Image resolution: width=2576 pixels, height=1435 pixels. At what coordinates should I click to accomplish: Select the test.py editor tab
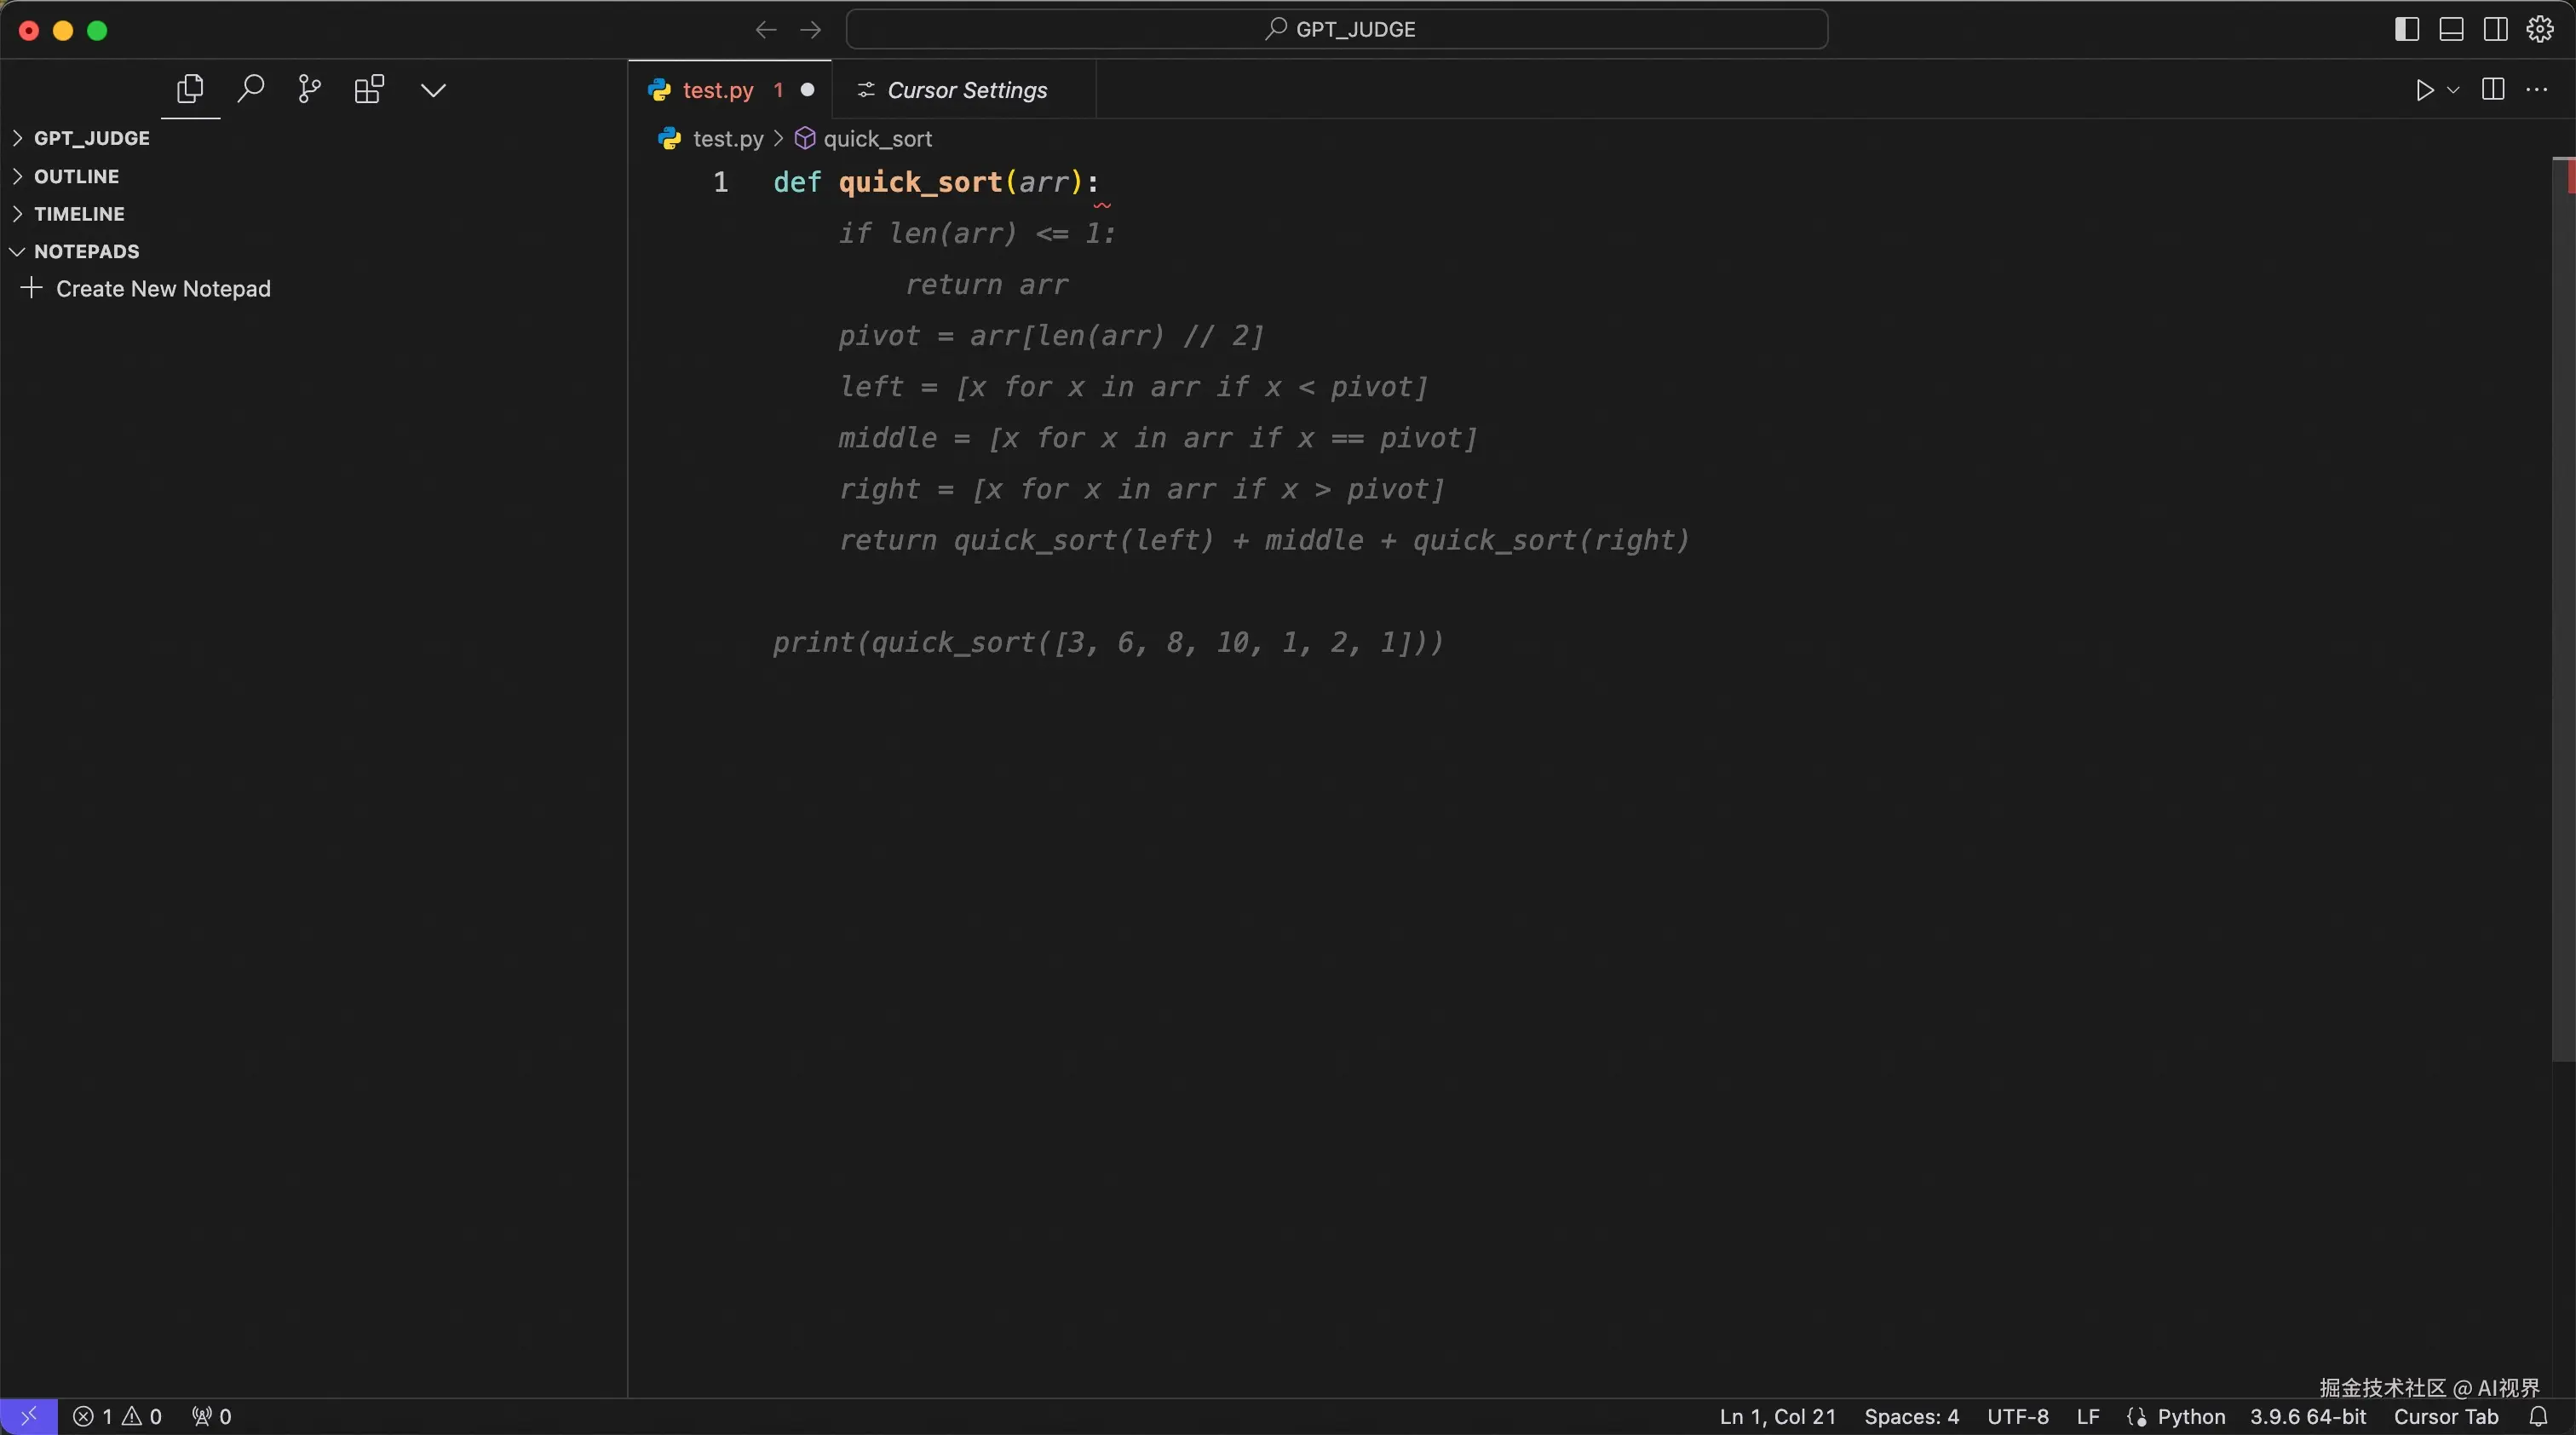[x=717, y=90]
